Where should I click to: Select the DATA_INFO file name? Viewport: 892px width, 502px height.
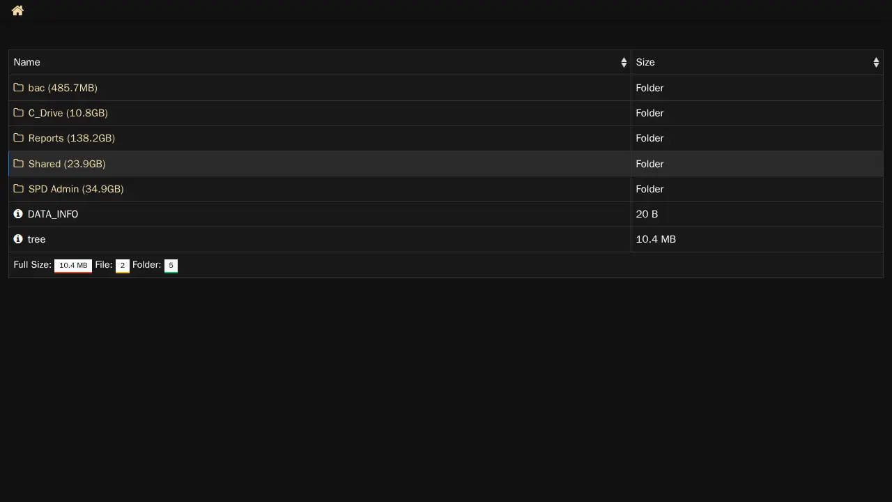click(53, 214)
